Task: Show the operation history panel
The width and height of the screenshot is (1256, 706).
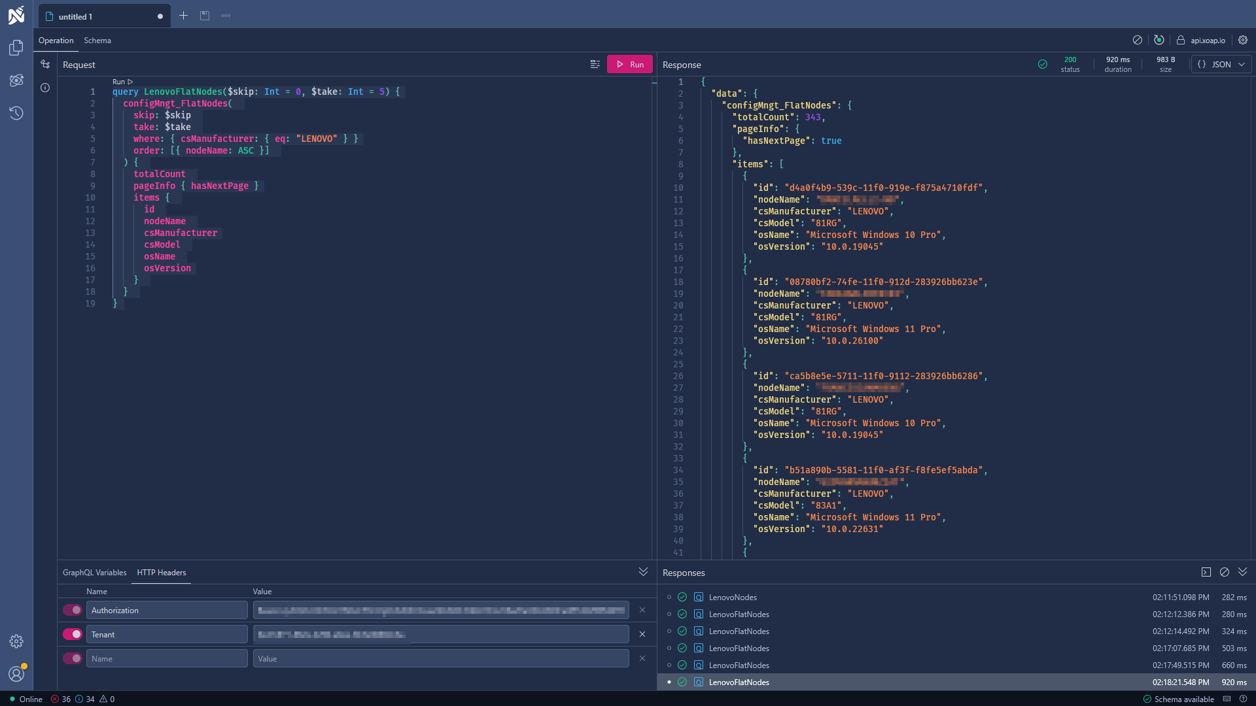Action: coord(16,113)
